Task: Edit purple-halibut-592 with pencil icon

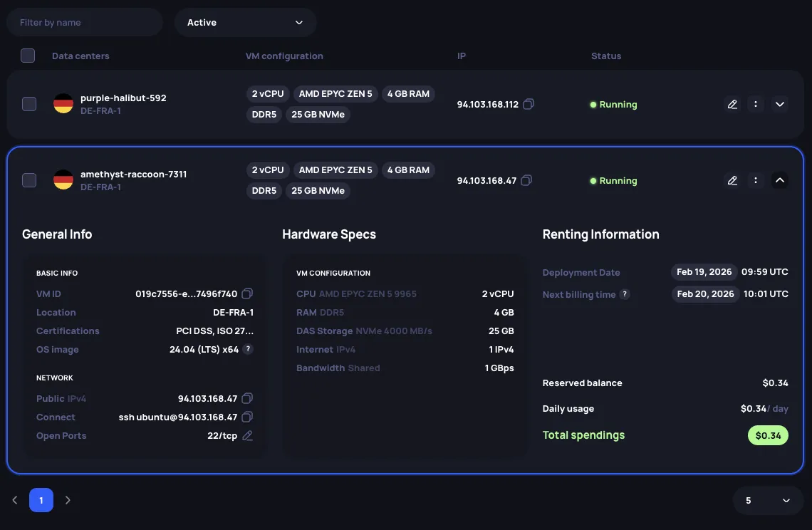Action: [x=732, y=104]
